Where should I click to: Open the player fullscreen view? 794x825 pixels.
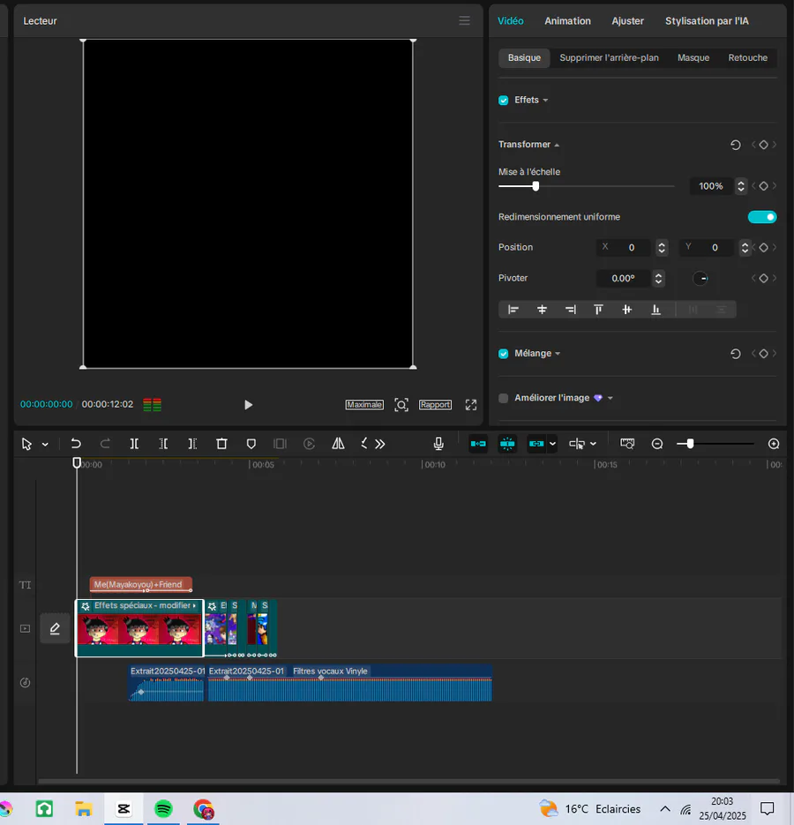[x=471, y=405]
